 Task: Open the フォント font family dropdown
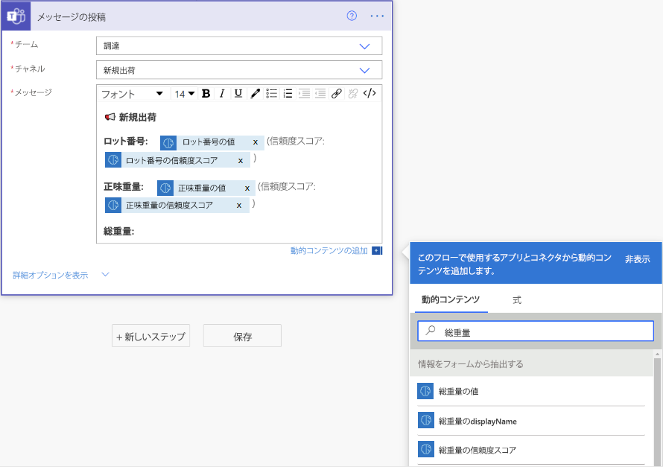coord(133,94)
